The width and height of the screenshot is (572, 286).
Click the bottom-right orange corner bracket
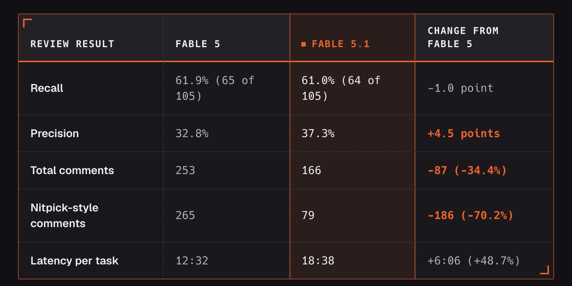[545, 270]
